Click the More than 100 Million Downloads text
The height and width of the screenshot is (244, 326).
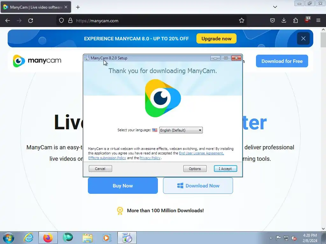coord(165,210)
